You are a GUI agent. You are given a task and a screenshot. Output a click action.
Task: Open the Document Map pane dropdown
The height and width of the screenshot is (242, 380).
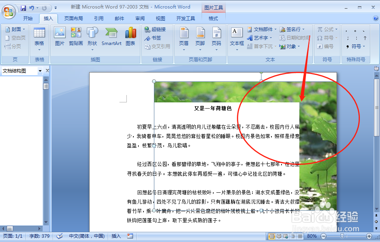pyautogui.click(x=41, y=71)
